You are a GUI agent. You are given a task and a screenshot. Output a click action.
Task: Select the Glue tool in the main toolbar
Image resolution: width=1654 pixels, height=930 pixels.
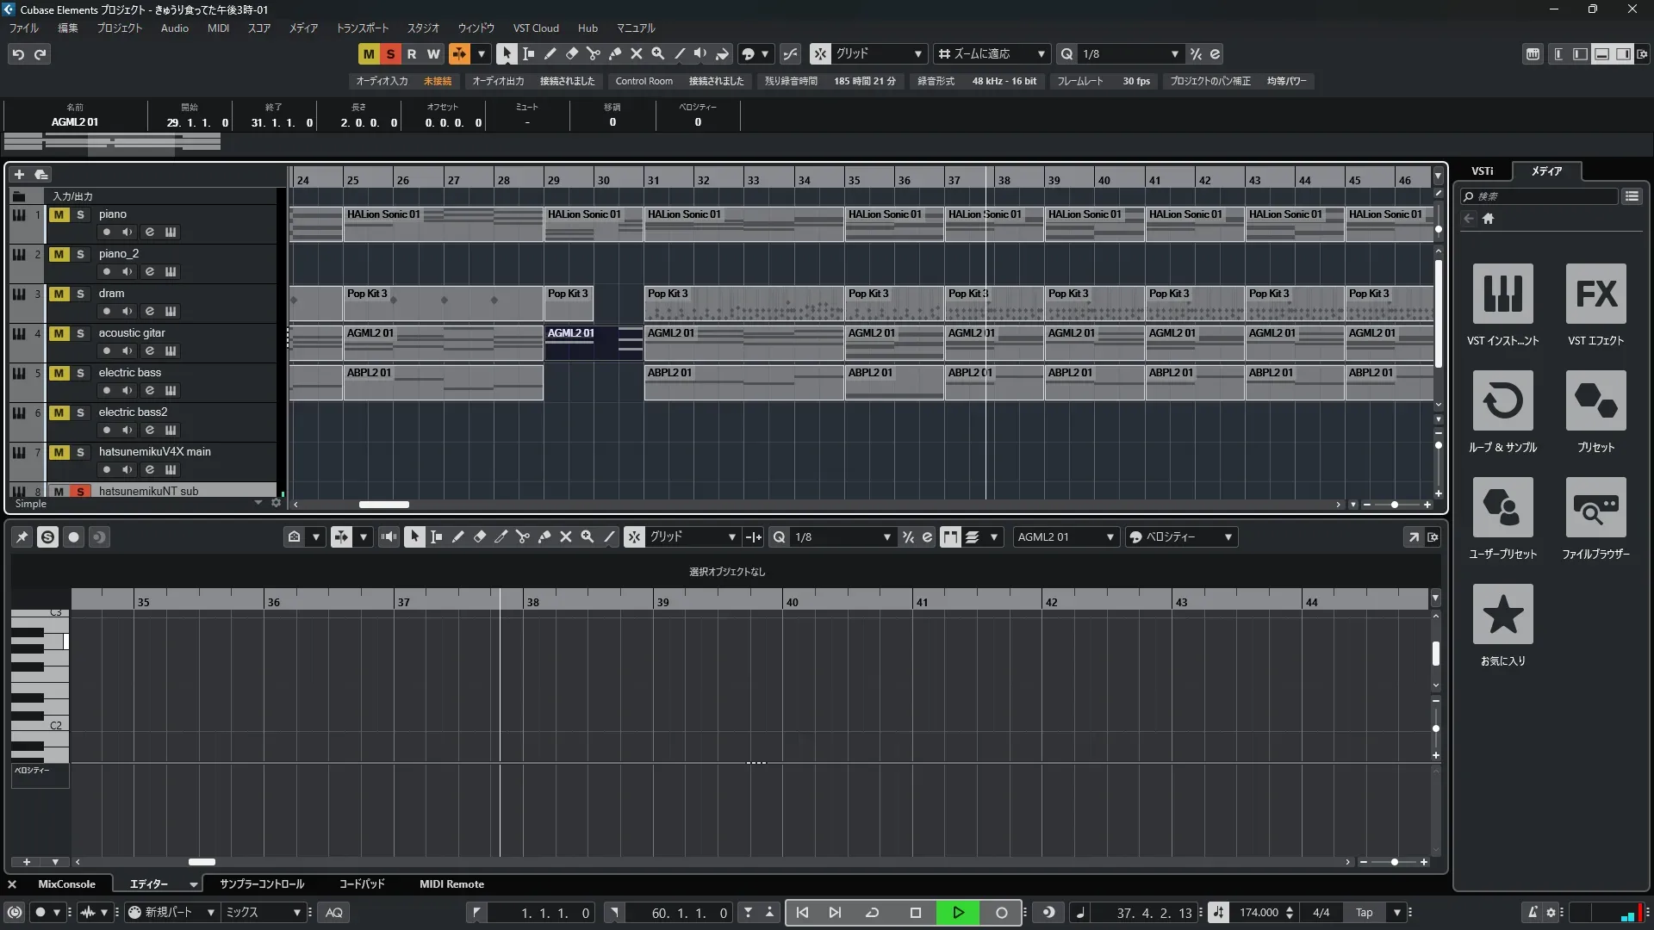[x=614, y=53]
